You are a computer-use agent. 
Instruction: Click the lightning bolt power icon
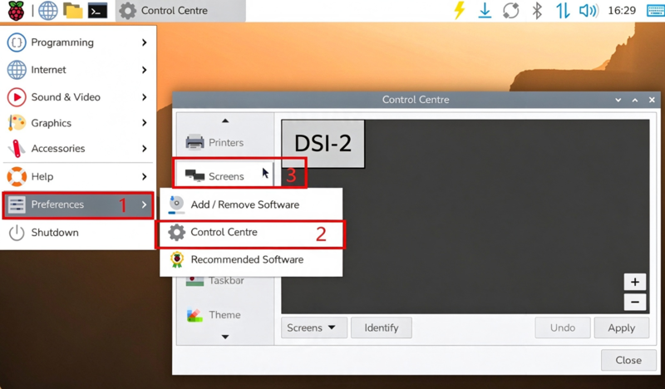[460, 11]
